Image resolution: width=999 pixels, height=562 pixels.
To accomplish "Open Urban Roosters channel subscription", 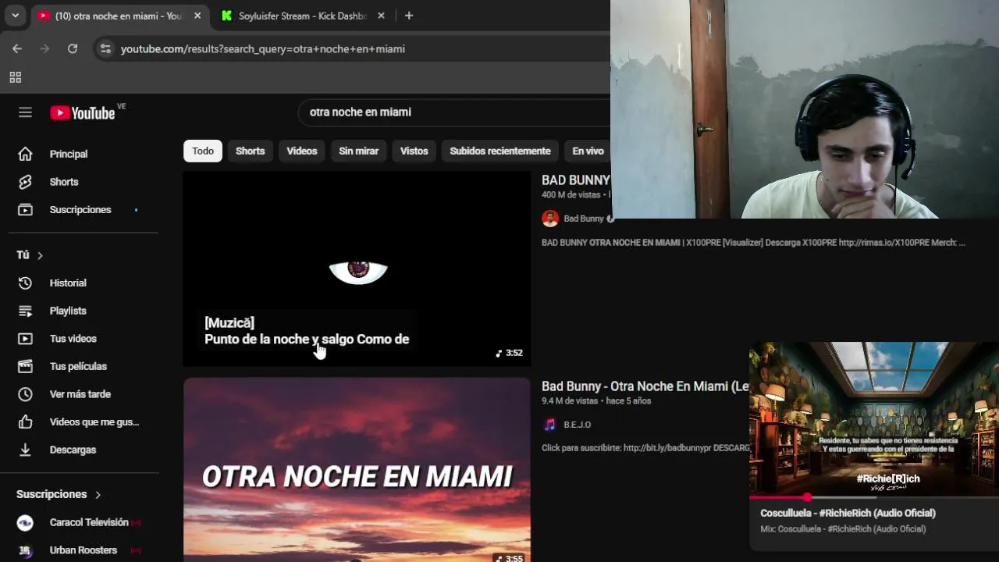I will 83,550.
